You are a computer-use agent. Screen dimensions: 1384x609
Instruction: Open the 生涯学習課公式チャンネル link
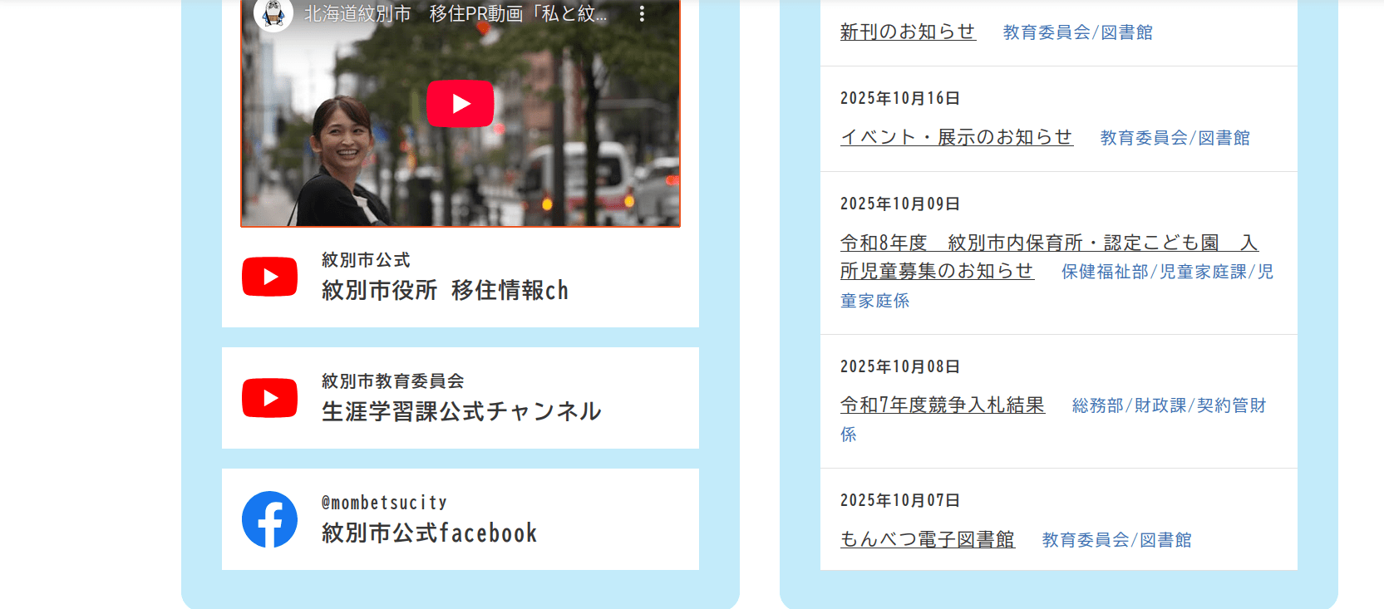click(461, 411)
